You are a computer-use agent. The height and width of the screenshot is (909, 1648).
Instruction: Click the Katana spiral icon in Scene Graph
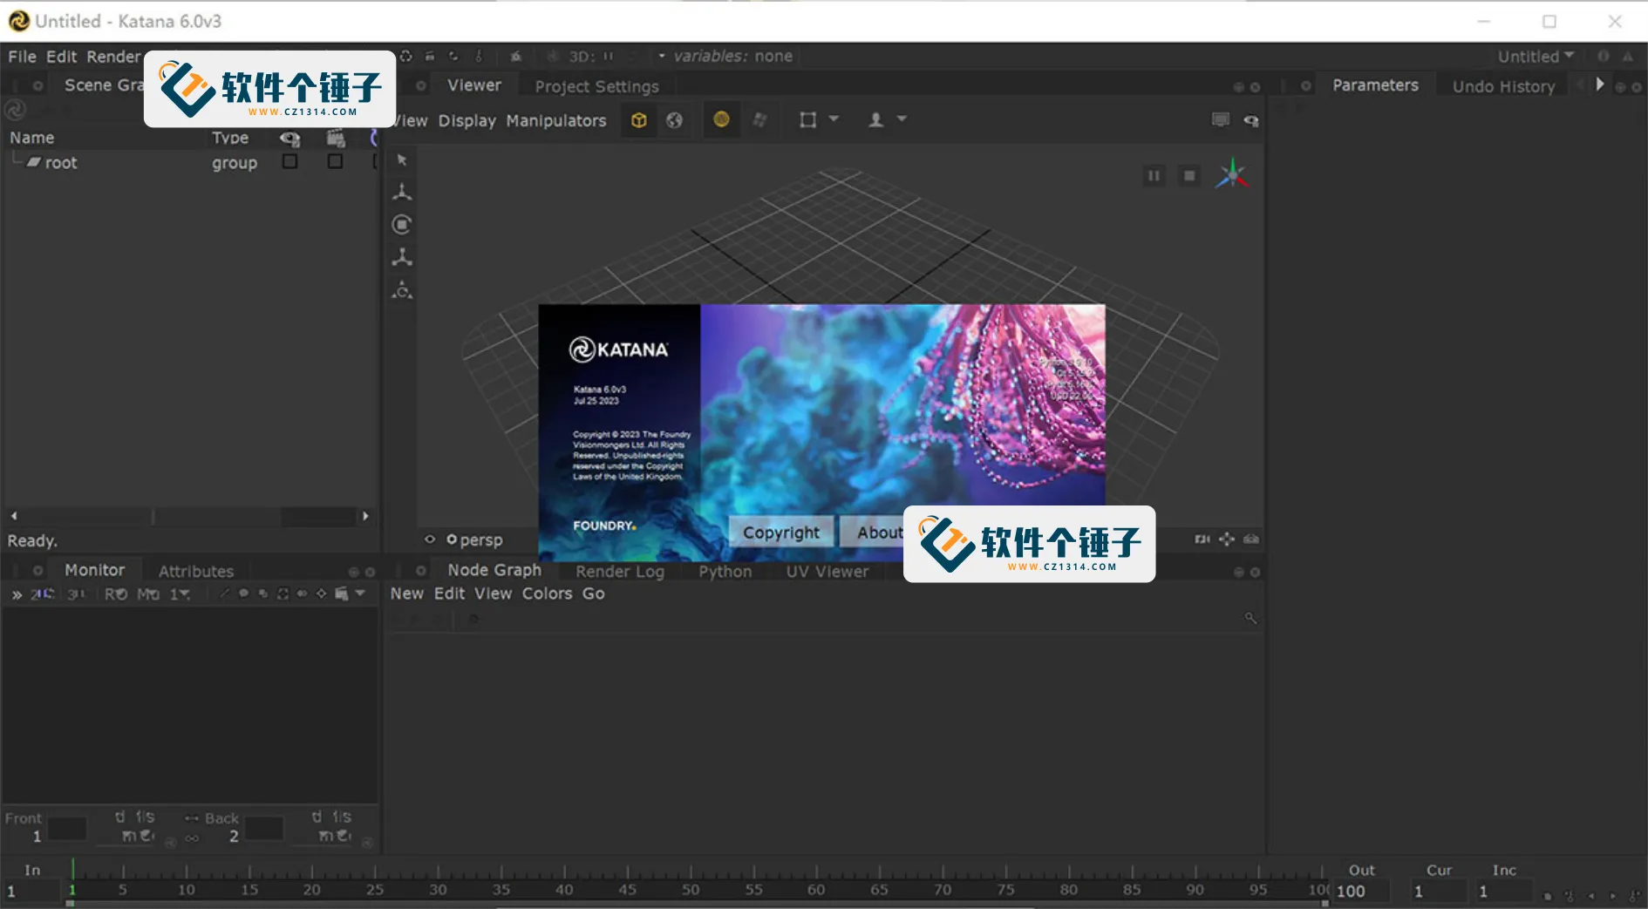15,111
